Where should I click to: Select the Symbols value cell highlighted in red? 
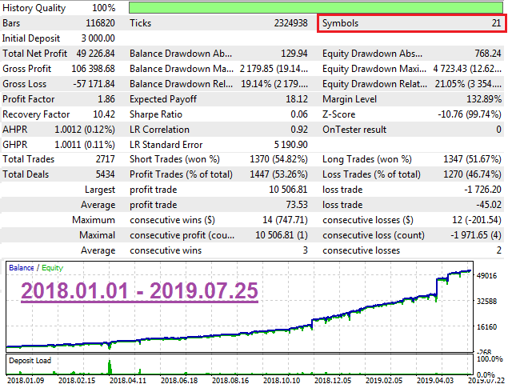(x=411, y=24)
